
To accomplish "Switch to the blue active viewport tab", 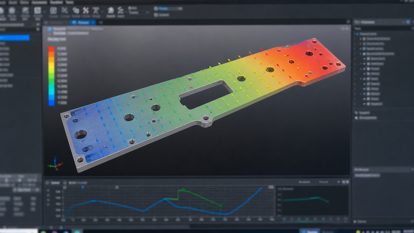I will [x=83, y=22].
